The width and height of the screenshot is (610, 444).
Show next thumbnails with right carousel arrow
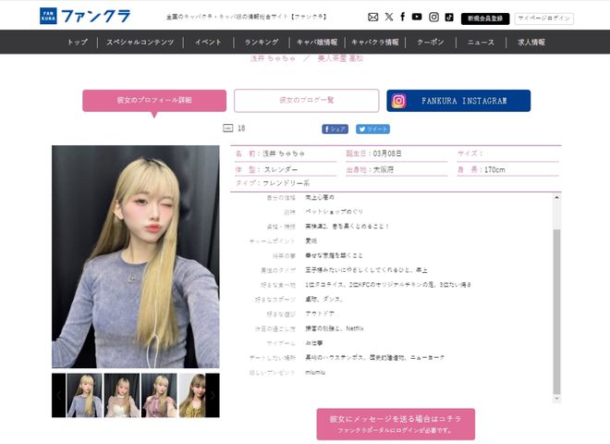[x=213, y=395]
